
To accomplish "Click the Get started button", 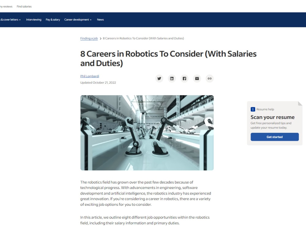I will point(274,137).
